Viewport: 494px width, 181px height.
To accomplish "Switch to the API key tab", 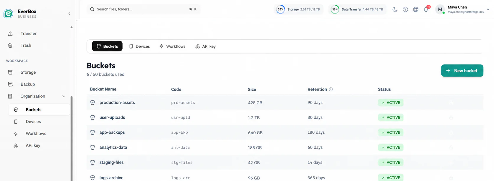I will 206,46.
